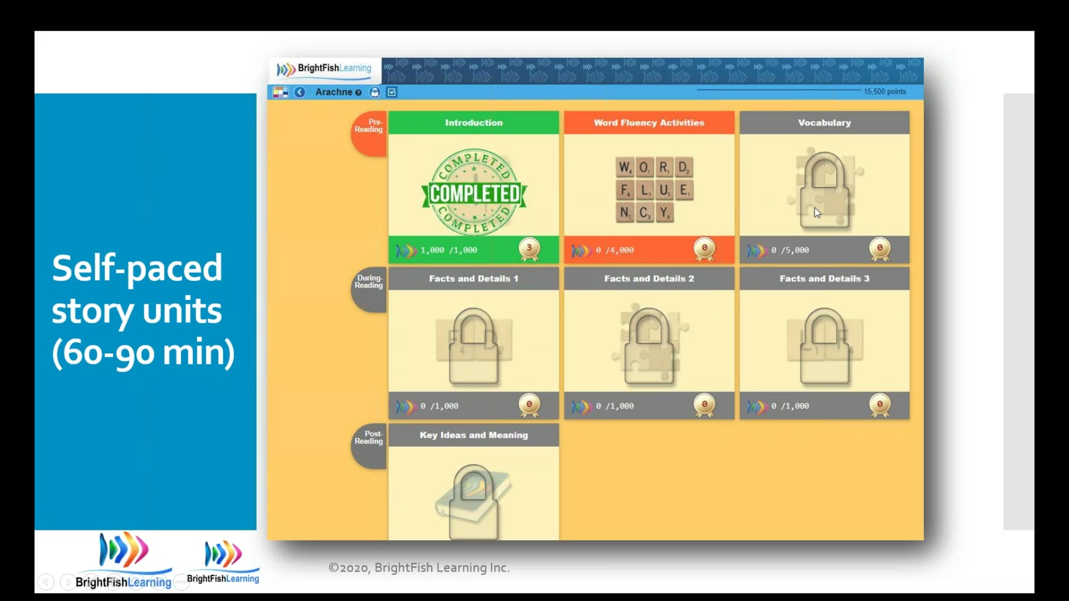1069x601 pixels.
Task: Click the Key Ideas and Meaning padlock
Action: point(473,502)
